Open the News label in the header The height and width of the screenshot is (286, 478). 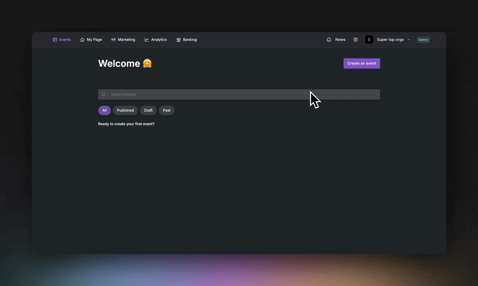tap(340, 40)
